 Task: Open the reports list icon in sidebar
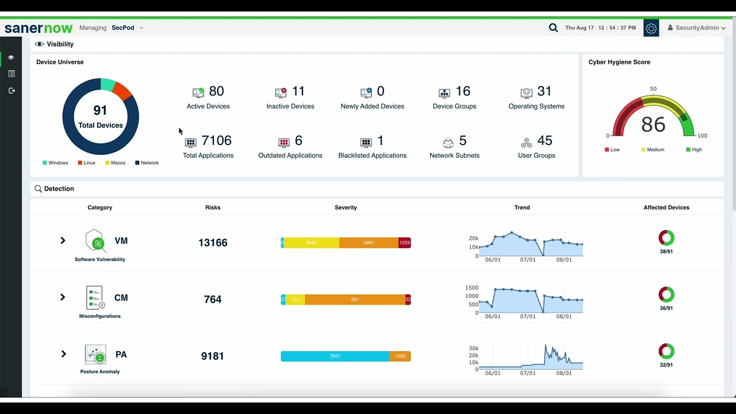click(x=11, y=74)
